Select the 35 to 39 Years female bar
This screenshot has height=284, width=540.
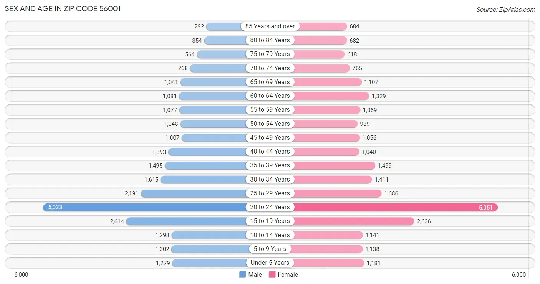click(335, 165)
